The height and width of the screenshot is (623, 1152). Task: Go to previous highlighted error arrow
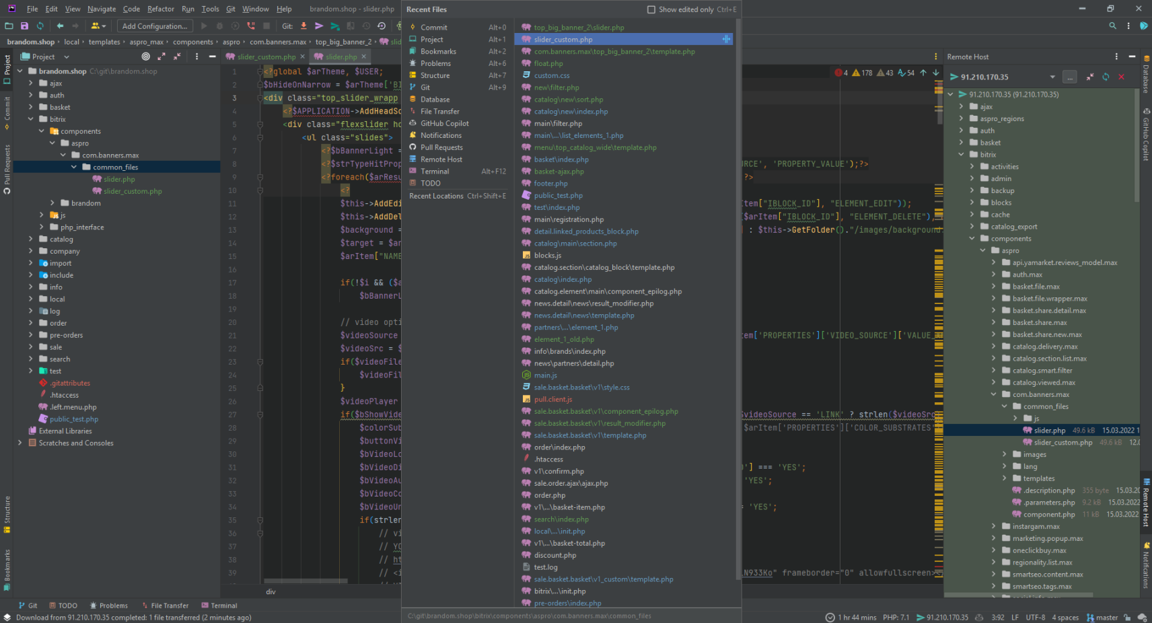click(x=923, y=73)
